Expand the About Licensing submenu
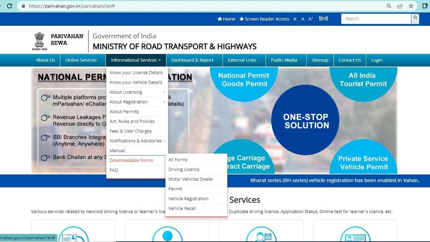This screenshot has height=242, width=430. (x=126, y=92)
